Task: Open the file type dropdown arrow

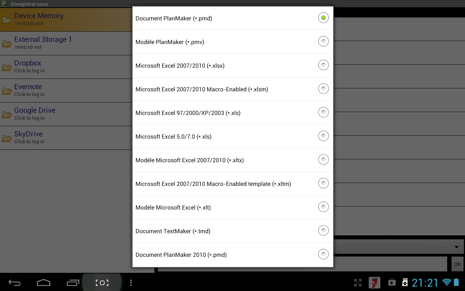Action: pyautogui.click(x=457, y=247)
